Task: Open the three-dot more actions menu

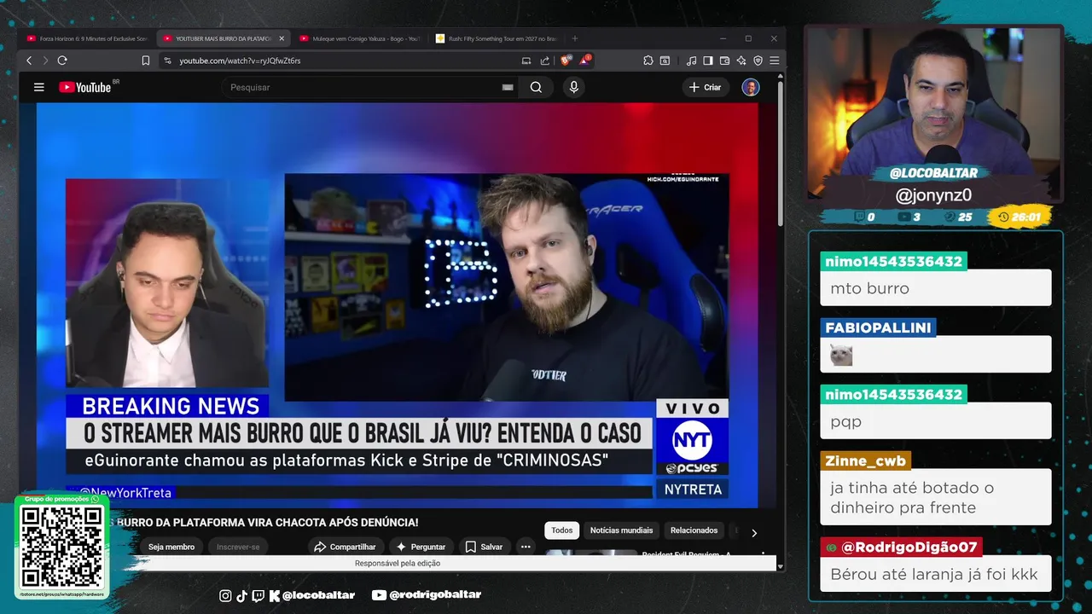Action: tap(526, 547)
